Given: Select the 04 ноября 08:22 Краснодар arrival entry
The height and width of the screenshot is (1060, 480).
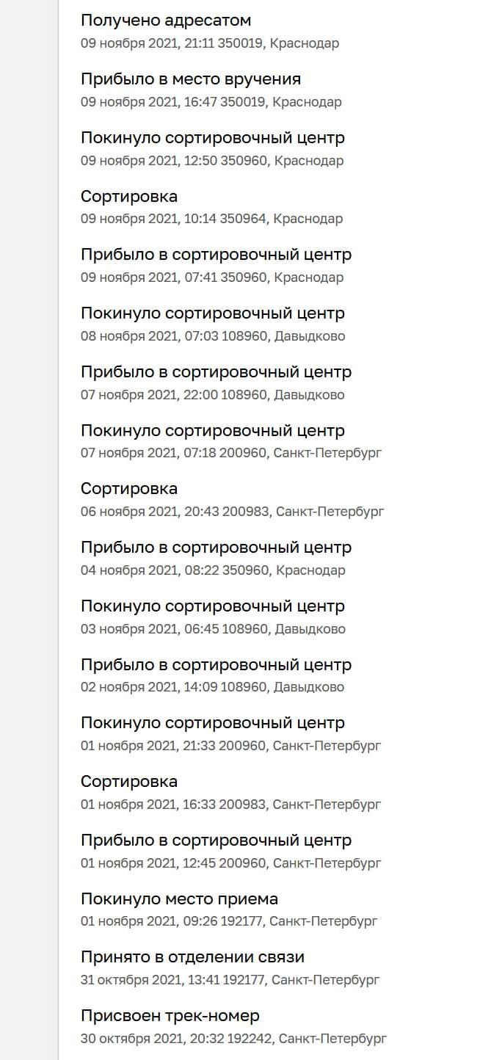Looking at the screenshot, I should pos(216,548).
